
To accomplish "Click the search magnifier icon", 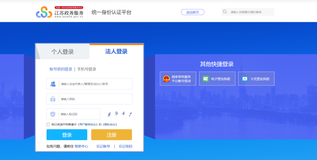I will tap(225, 12).
